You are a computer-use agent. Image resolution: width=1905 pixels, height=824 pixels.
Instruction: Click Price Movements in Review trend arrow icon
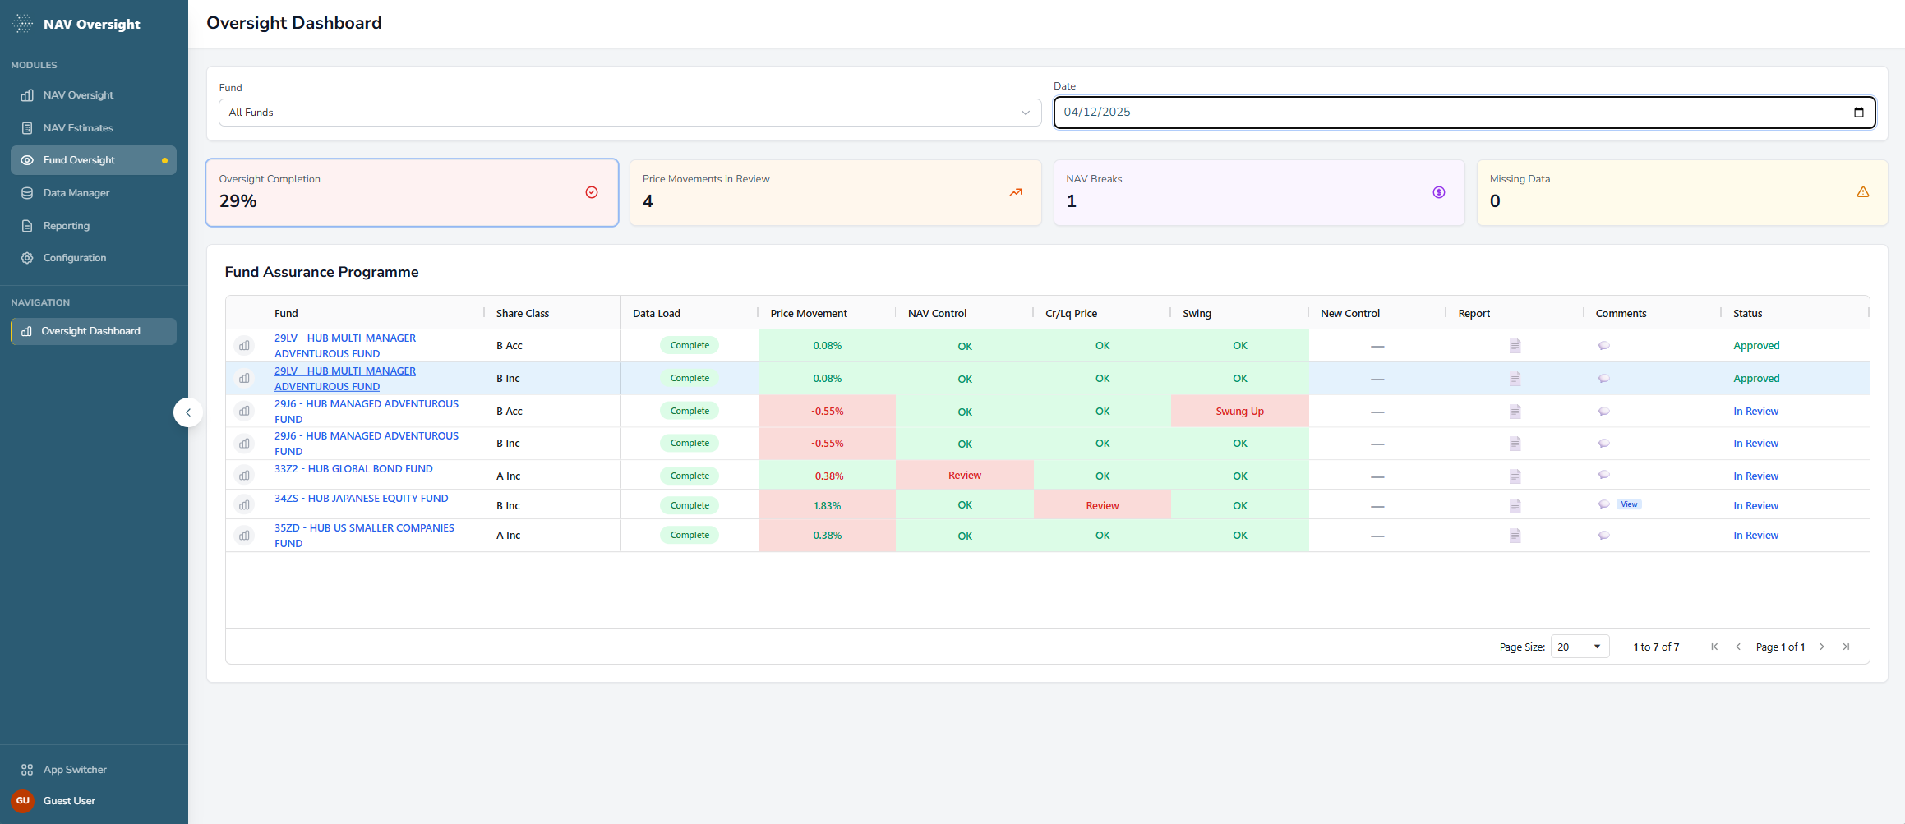(x=1016, y=192)
